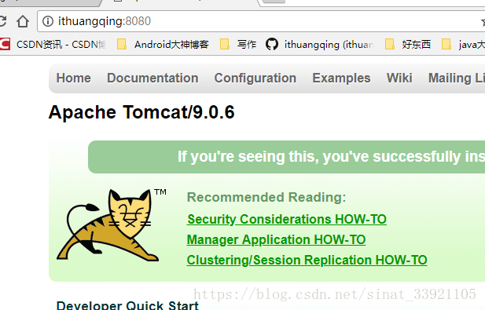This screenshot has width=485, height=310.
Task: Open the Configuration nav item
Action: pyautogui.click(x=255, y=78)
